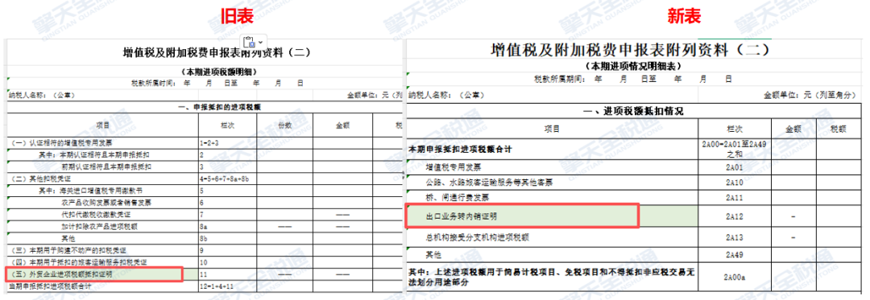The image size is (870, 300).
Task: Click the 项目 column header in old table
Action: (102, 125)
